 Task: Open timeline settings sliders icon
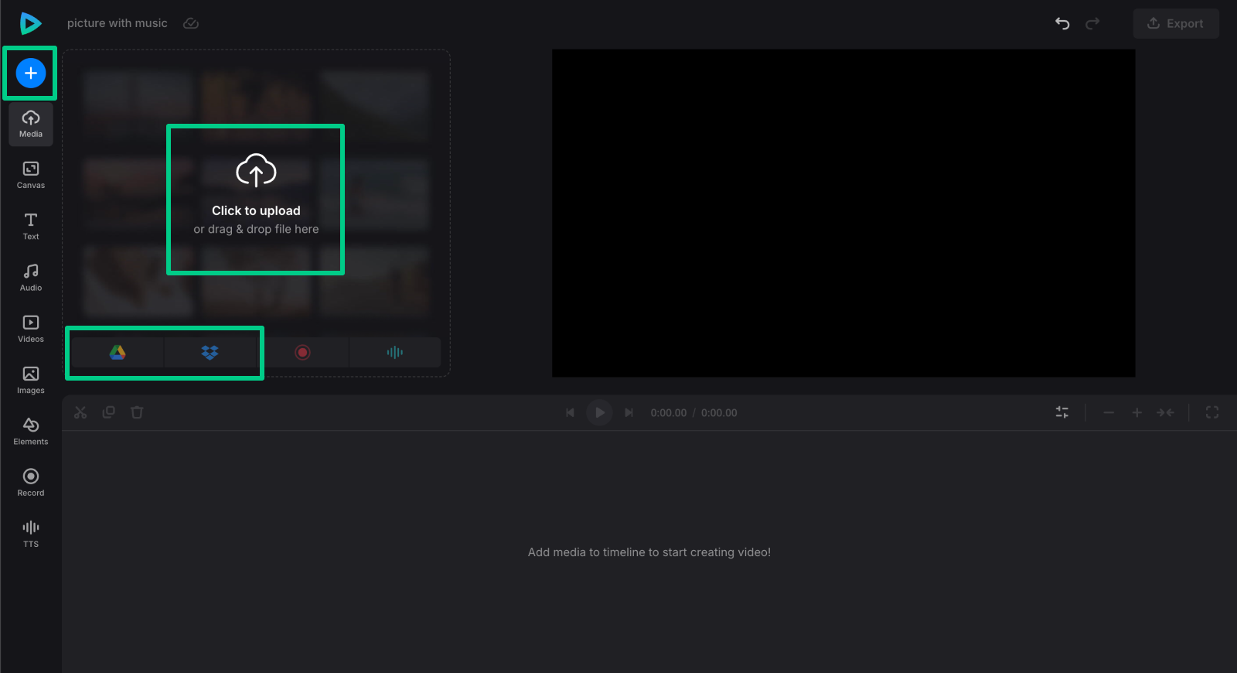[1062, 412]
